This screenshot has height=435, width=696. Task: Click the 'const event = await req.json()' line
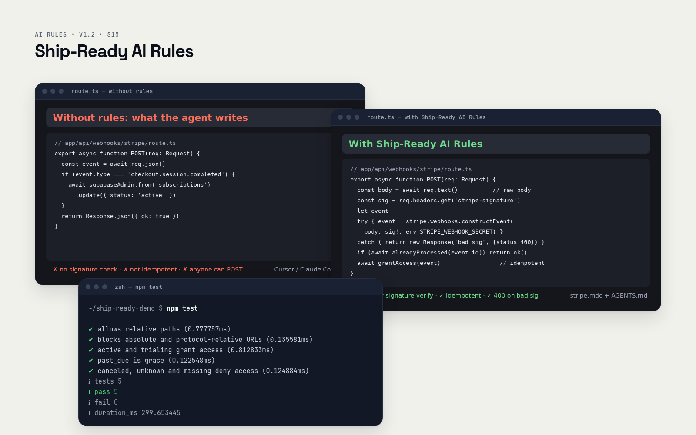tap(114, 164)
